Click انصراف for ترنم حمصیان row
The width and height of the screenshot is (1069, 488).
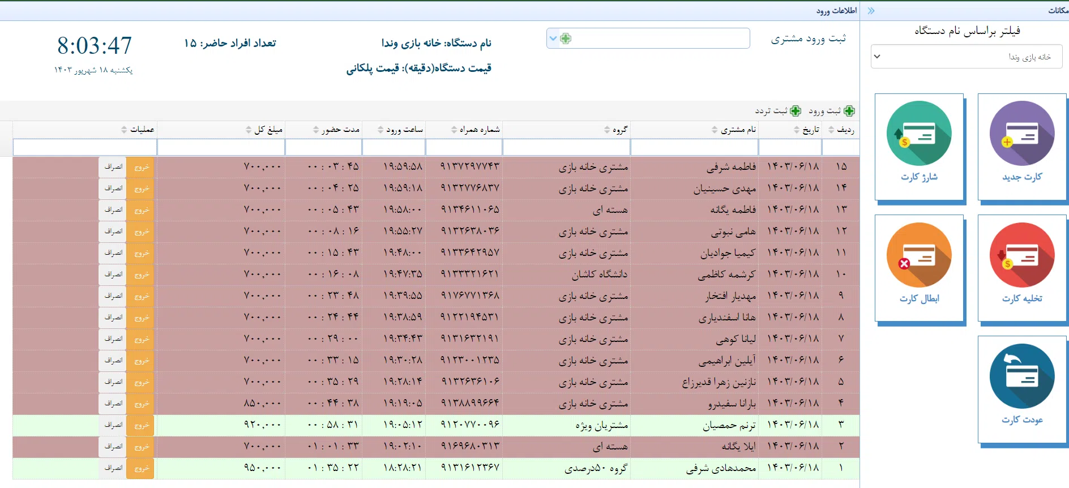coord(113,425)
